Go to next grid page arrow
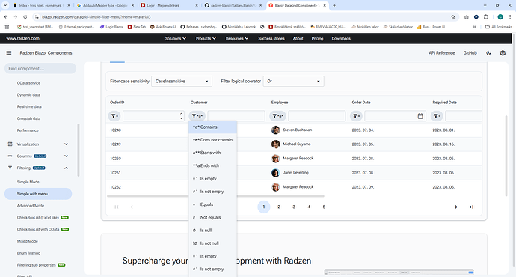Image resolution: width=516 pixels, height=277 pixels. [456, 207]
